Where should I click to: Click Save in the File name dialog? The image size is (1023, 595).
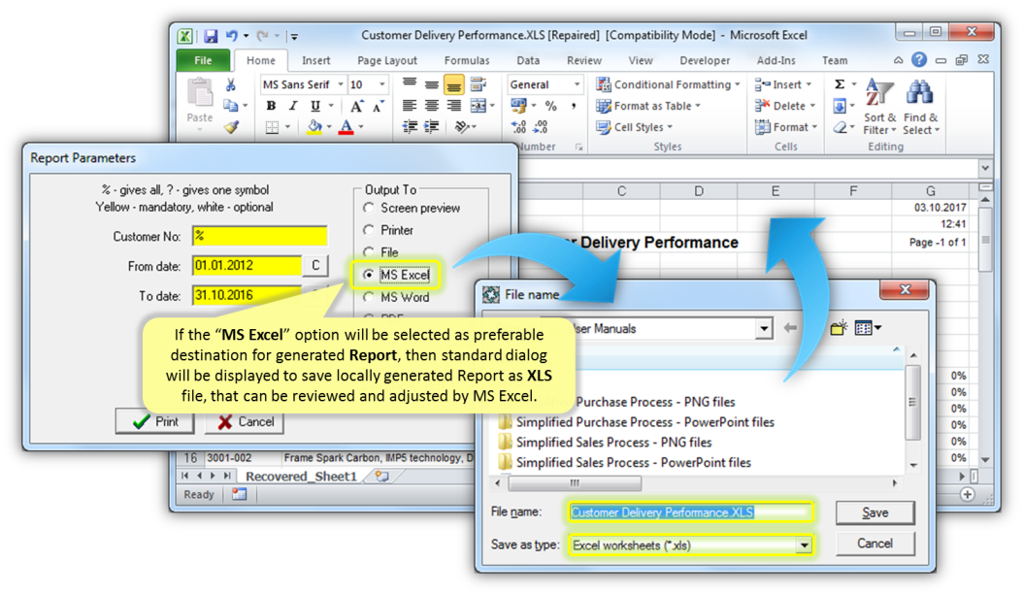(874, 512)
